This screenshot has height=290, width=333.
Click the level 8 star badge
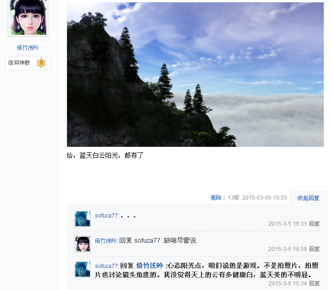point(41,63)
